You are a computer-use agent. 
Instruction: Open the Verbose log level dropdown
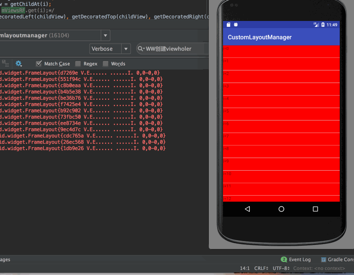click(x=126, y=49)
